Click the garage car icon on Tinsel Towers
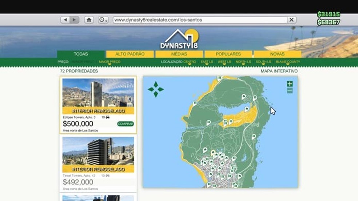Image resolution: width=358 pixels, height=201 pixels. 108,176
